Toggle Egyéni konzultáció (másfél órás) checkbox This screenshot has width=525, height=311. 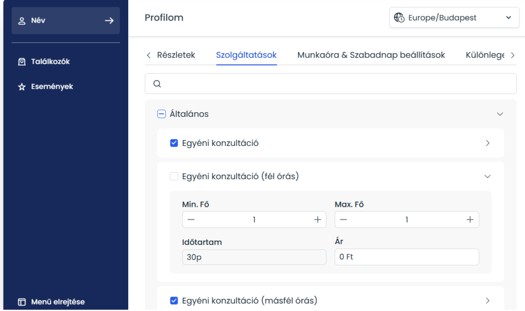pyautogui.click(x=174, y=301)
